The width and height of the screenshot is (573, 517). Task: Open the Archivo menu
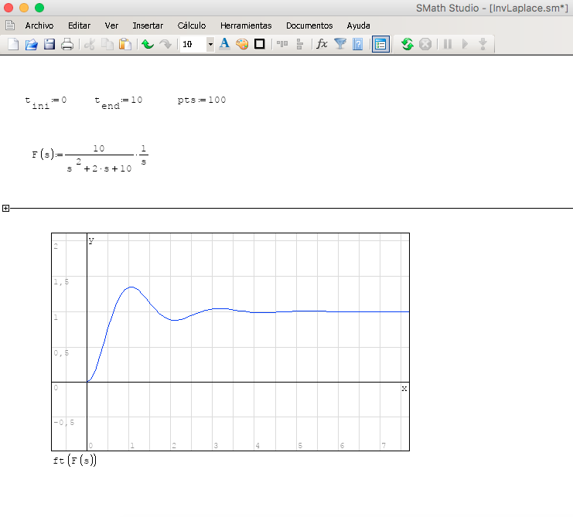tap(39, 26)
